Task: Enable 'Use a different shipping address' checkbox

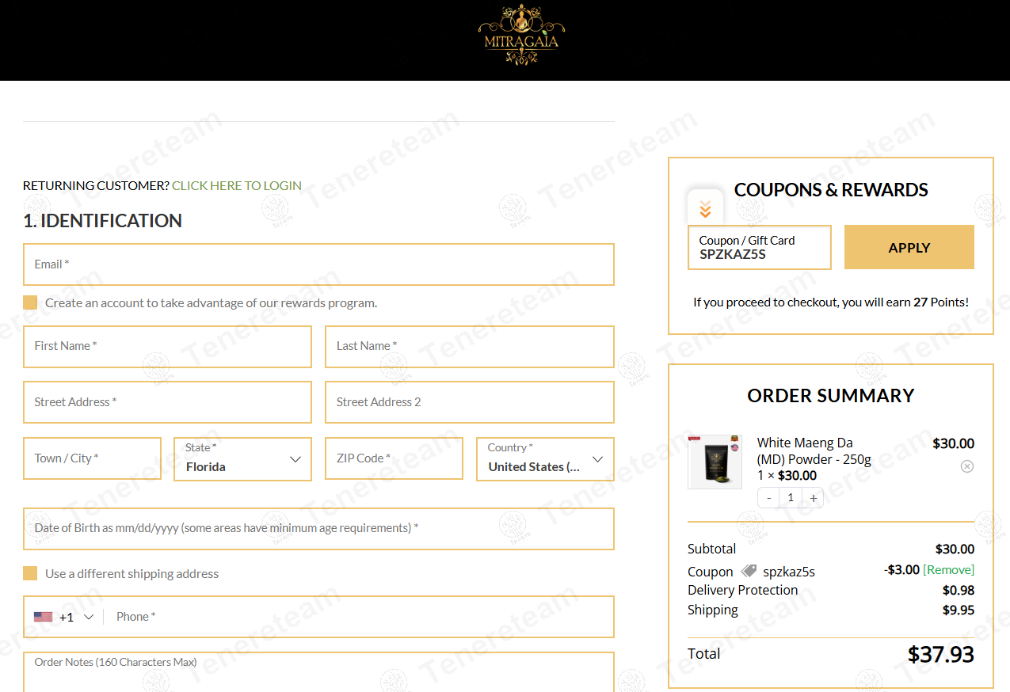Action: 30,573
